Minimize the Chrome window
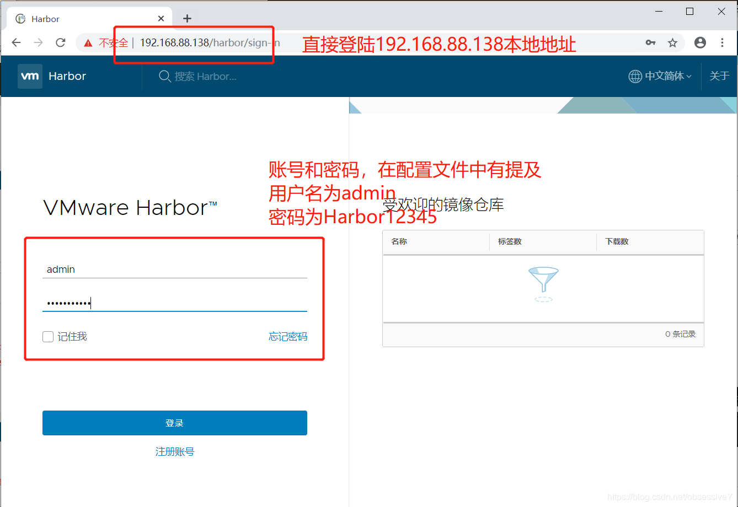Screen dimensions: 738x507 click(657, 11)
